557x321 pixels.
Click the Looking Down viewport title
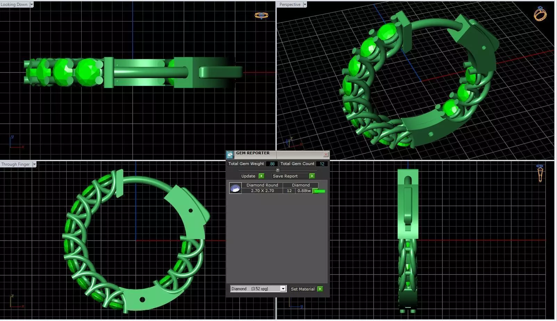(14, 5)
